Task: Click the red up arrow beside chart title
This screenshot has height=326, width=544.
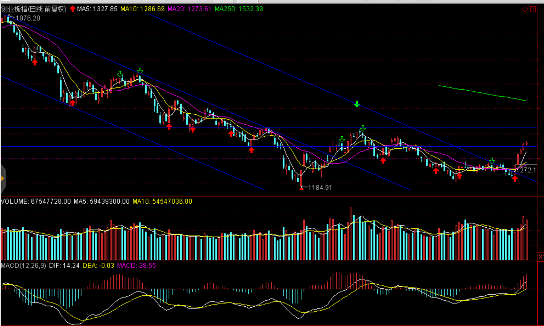Action: [72, 9]
